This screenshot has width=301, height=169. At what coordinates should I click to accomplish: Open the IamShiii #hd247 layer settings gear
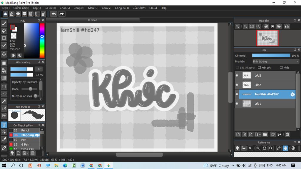click(292, 94)
